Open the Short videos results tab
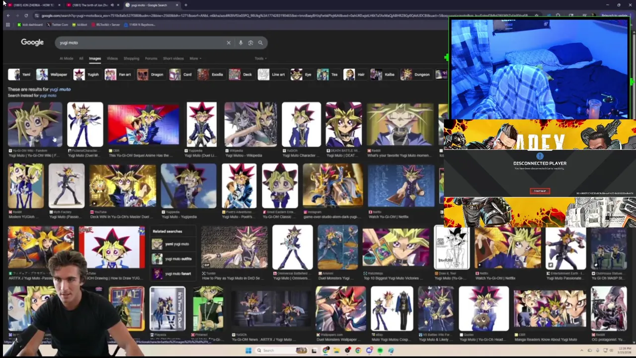The width and height of the screenshot is (636, 358). (x=173, y=59)
